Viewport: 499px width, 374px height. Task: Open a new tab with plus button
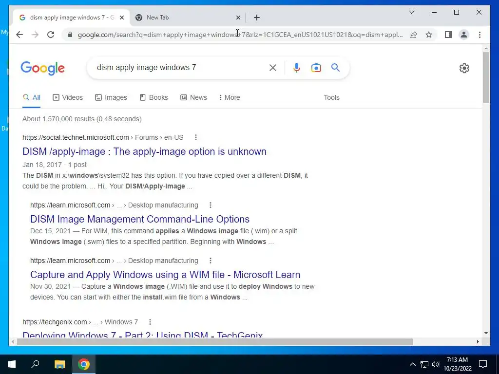tap(257, 18)
